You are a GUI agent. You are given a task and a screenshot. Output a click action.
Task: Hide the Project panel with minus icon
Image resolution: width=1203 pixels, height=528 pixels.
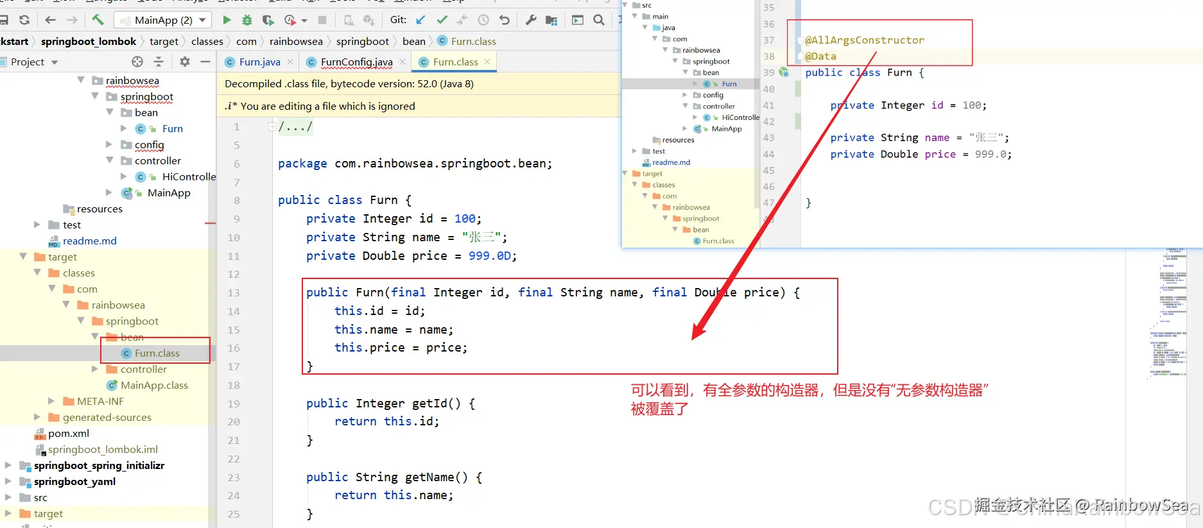pos(205,62)
